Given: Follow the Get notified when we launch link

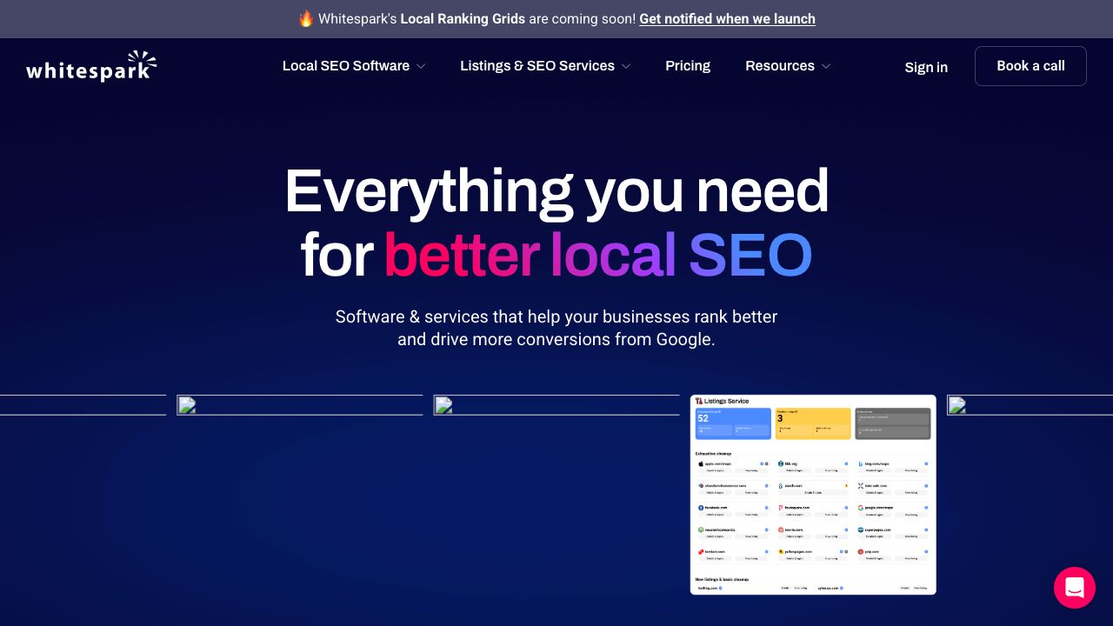Looking at the screenshot, I should point(727,18).
